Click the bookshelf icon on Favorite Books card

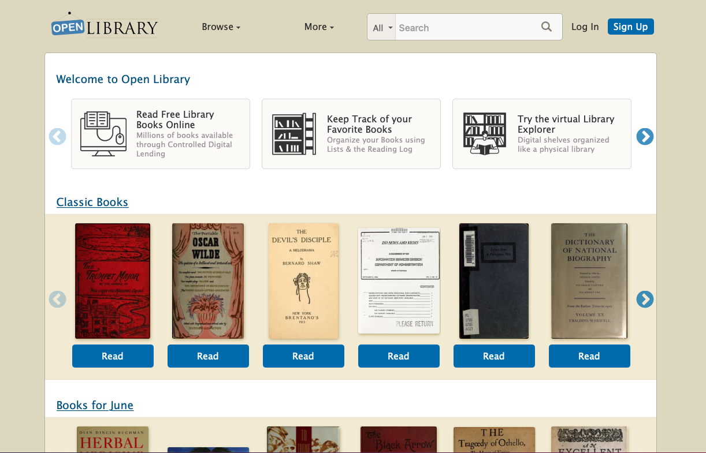[x=293, y=133]
